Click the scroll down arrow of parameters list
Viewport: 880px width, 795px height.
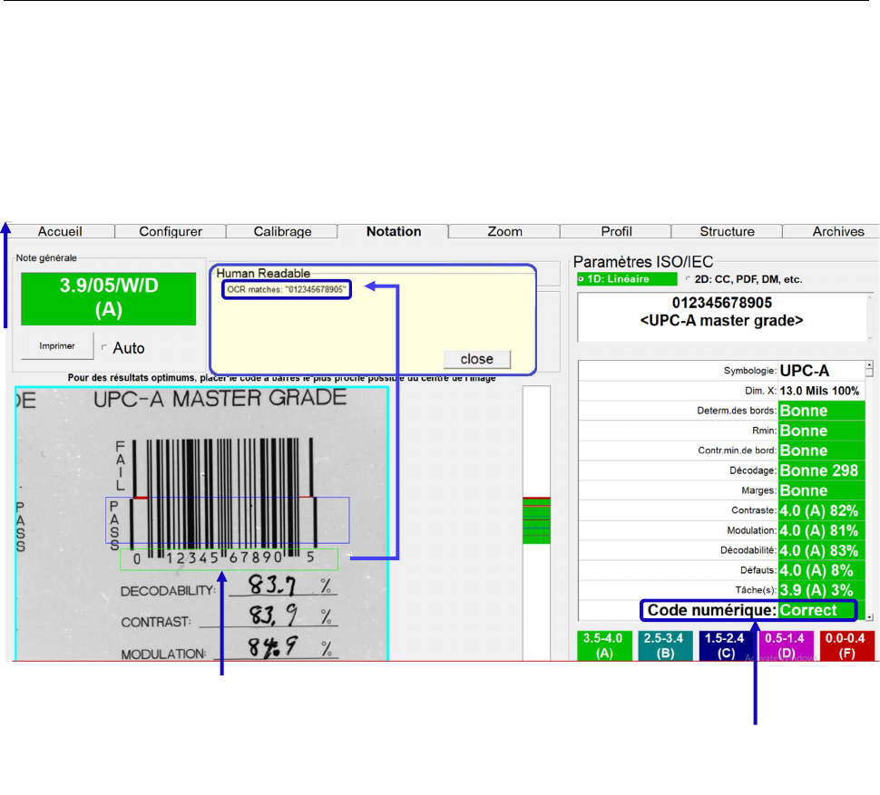click(869, 616)
